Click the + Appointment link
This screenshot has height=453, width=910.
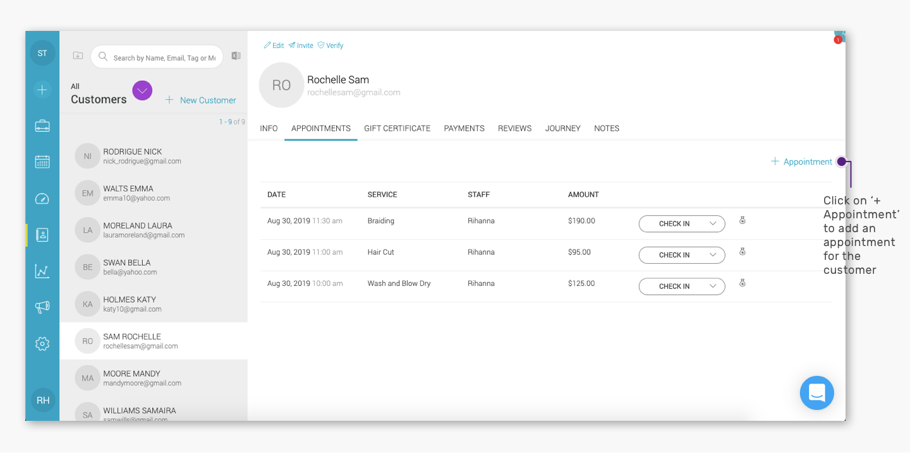click(801, 162)
